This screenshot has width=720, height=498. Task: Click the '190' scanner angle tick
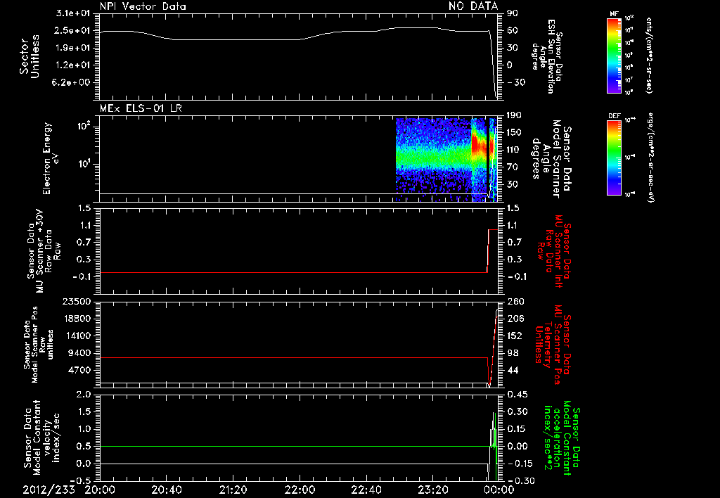tap(514, 115)
